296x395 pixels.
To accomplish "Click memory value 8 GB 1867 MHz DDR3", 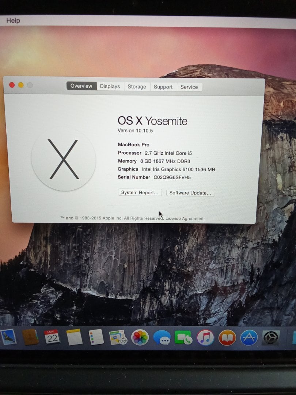I will point(165,161).
